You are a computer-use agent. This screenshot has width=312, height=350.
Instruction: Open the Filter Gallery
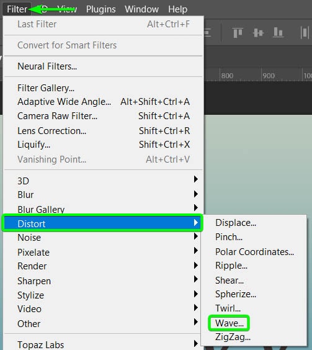coord(46,88)
